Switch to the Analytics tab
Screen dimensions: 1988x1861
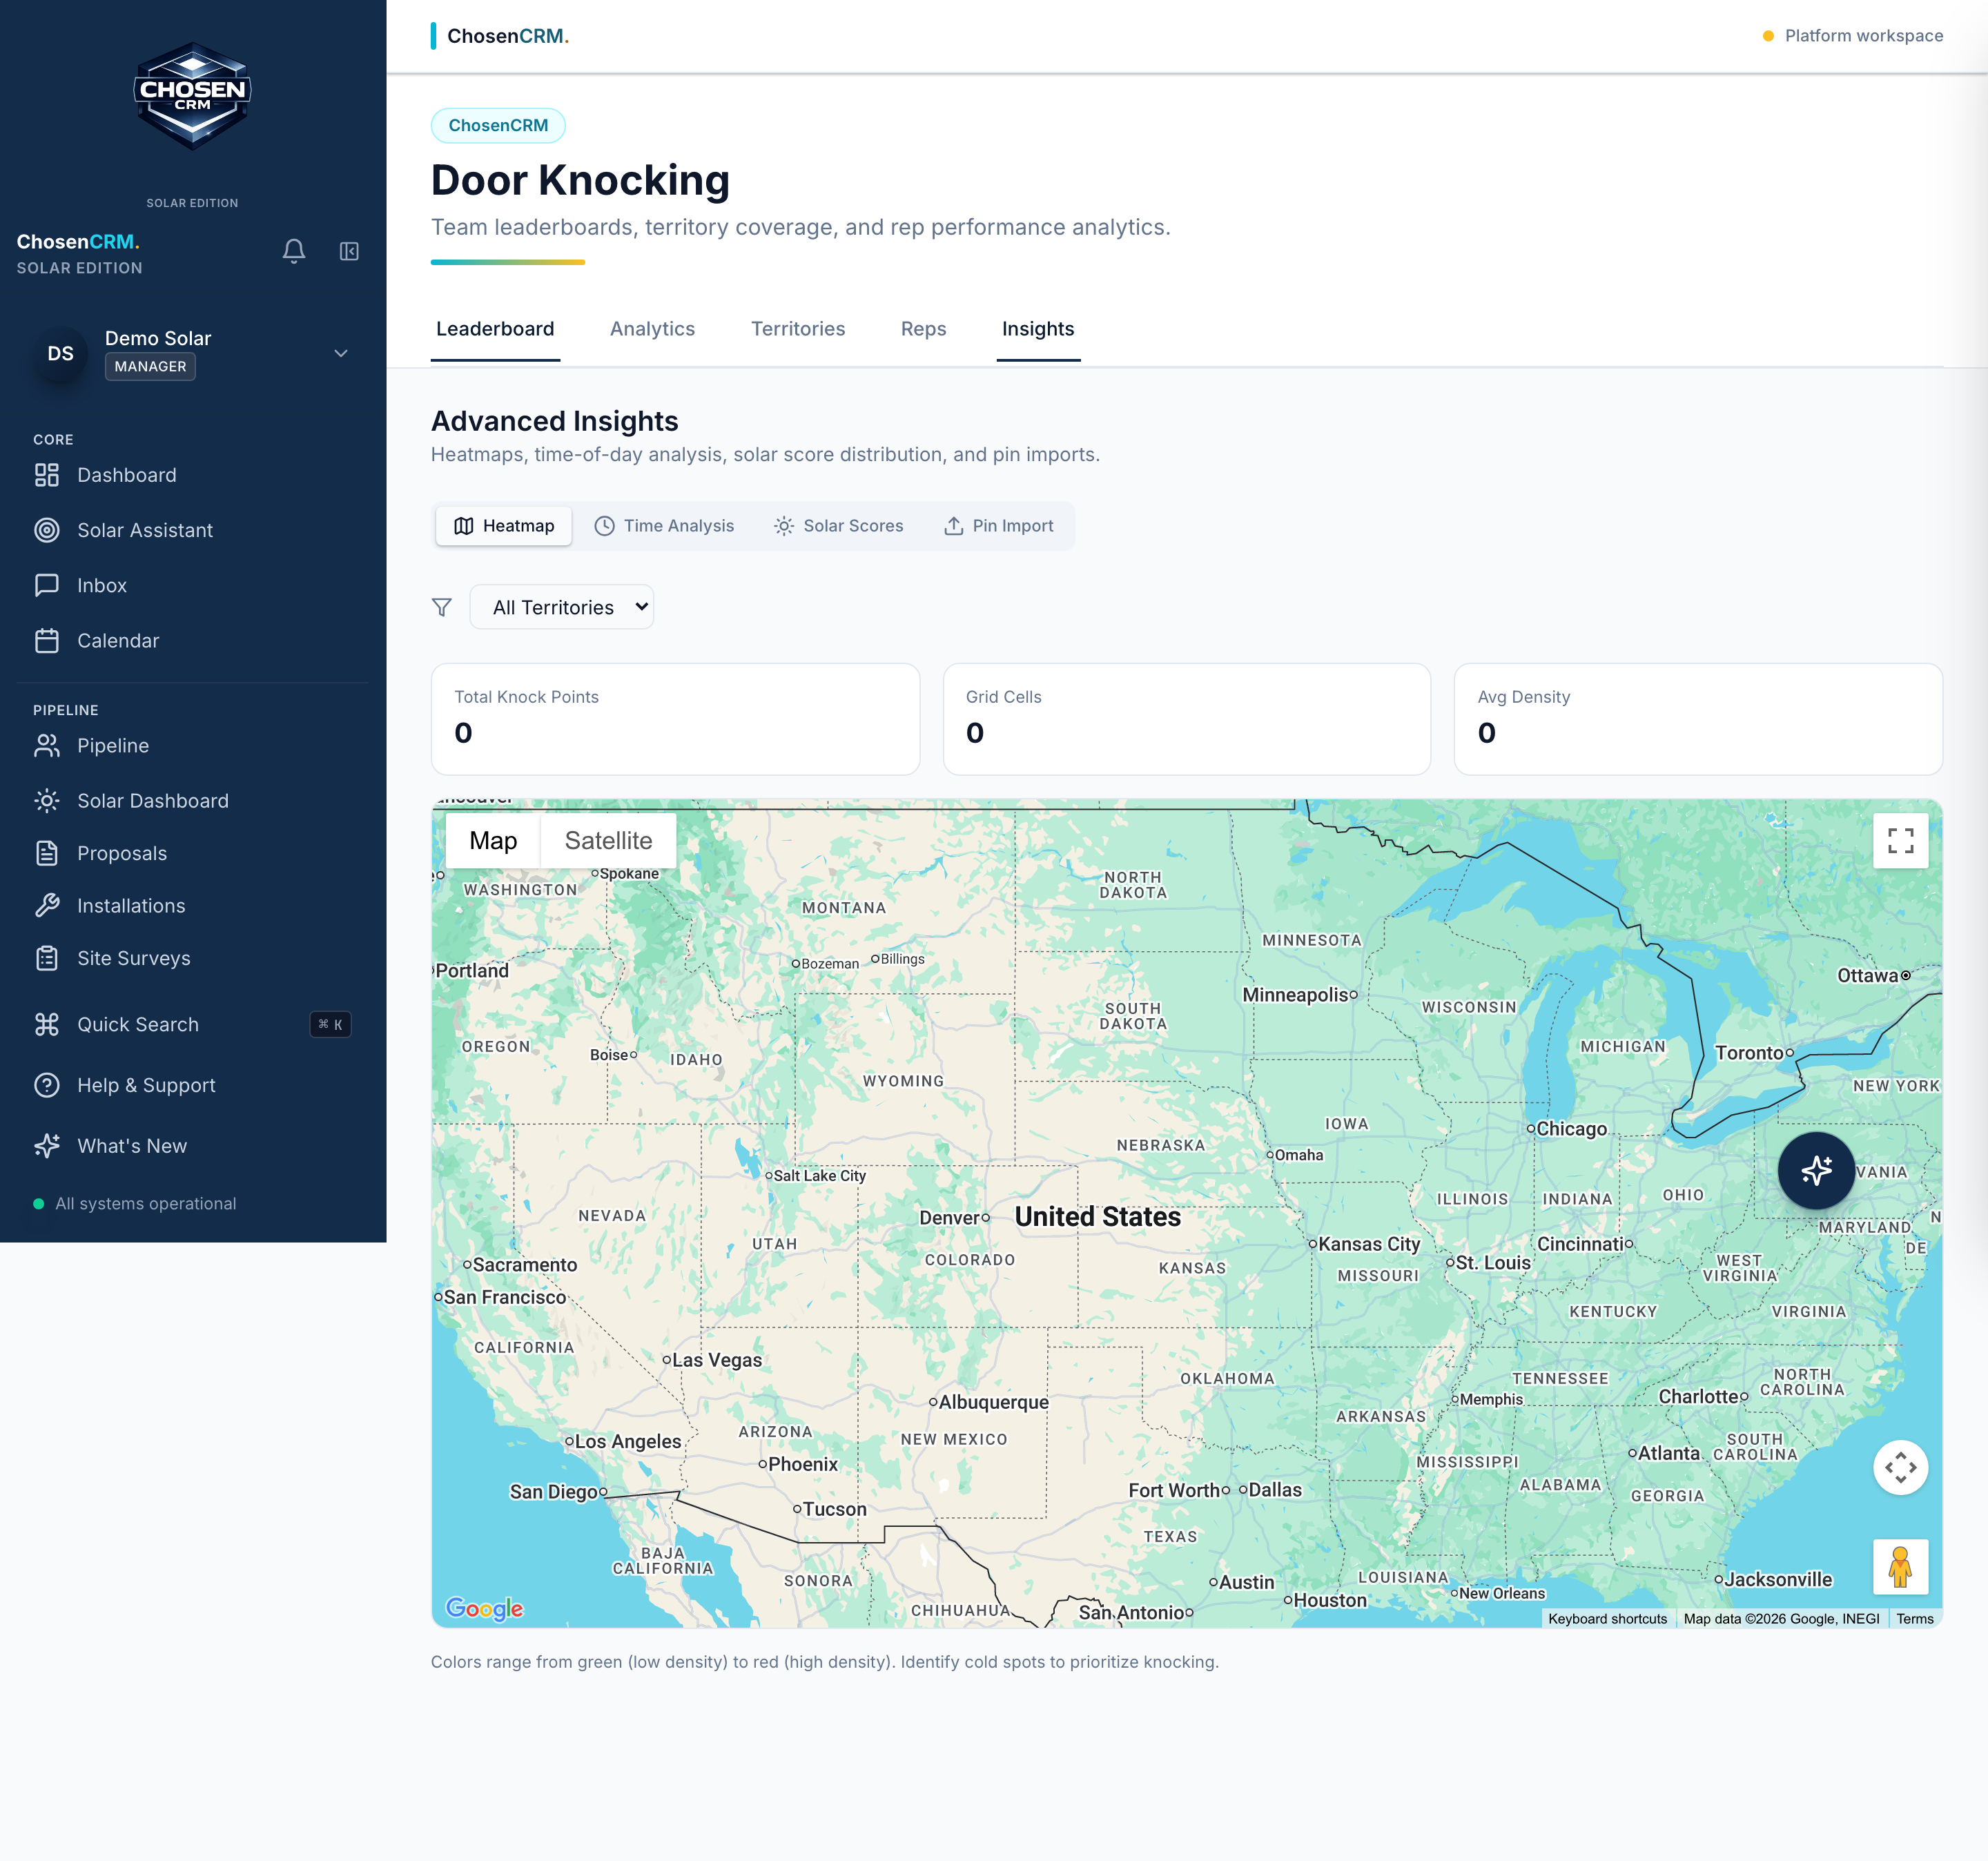652,329
